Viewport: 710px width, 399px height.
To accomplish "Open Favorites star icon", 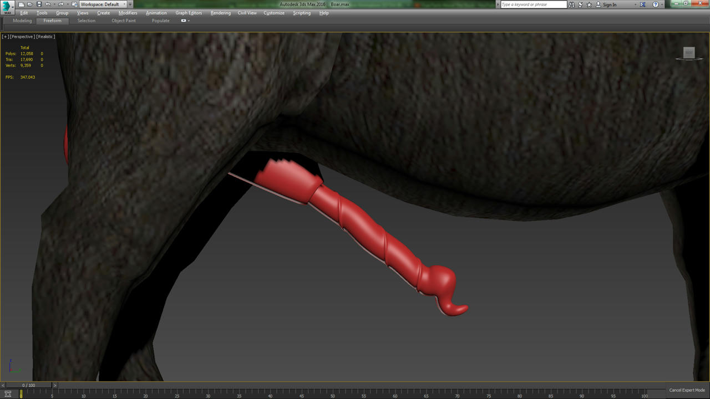I will coord(589,4).
